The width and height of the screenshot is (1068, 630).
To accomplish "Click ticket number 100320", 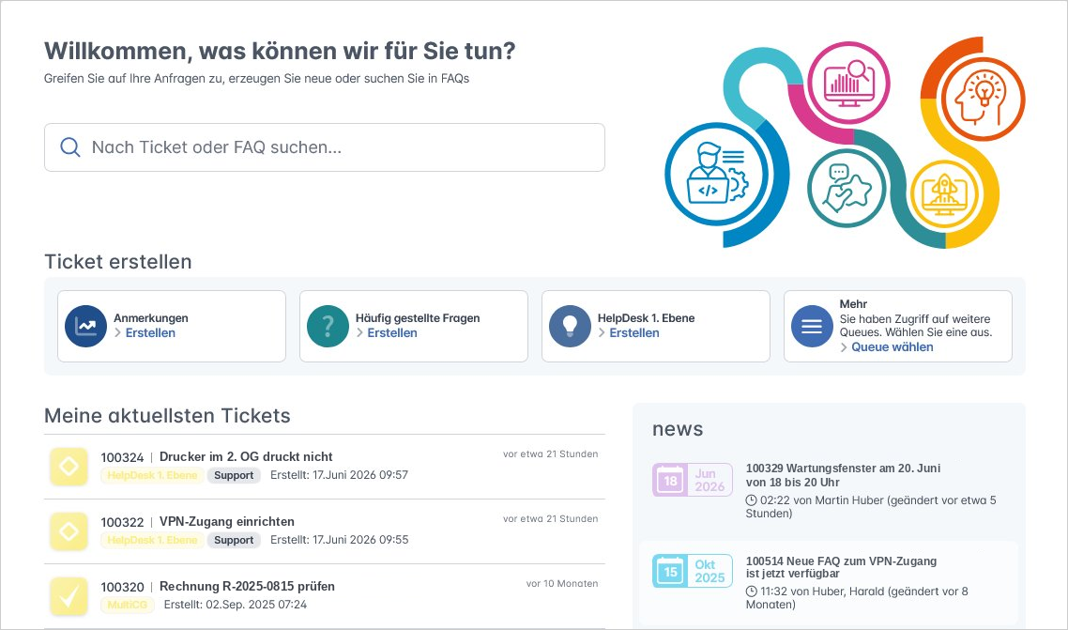I will point(123,587).
